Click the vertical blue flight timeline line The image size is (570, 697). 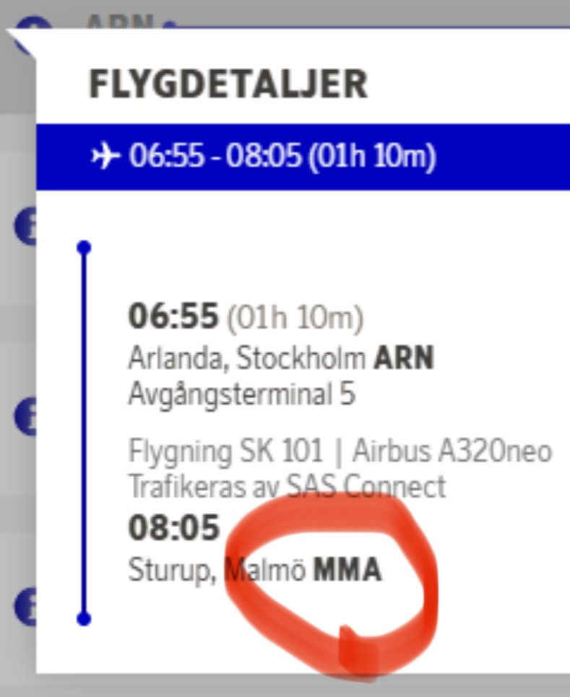(x=84, y=433)
